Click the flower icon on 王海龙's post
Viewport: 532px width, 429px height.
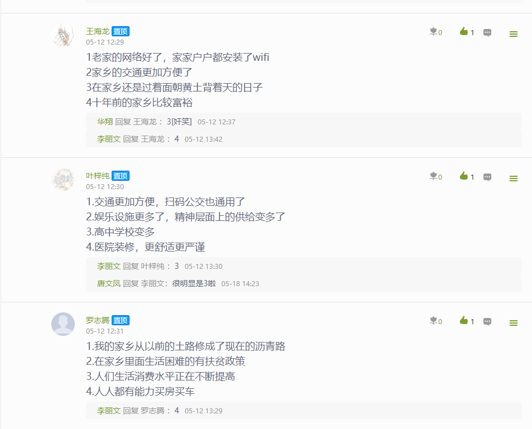pos(433,32)
